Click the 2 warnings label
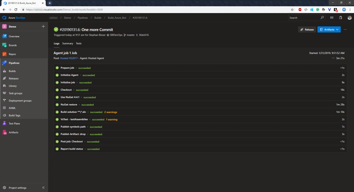 [111, 112]
